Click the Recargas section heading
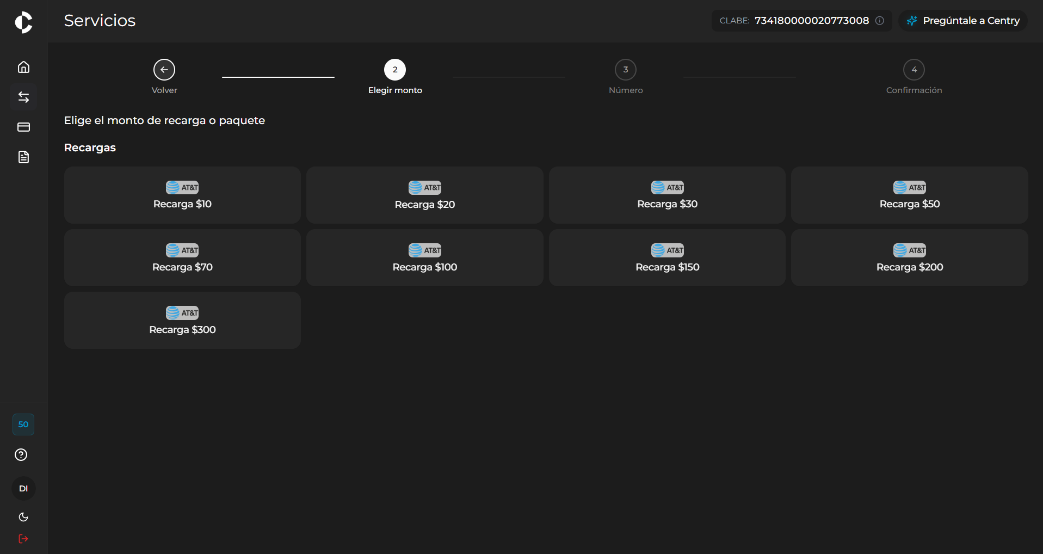 pyautogui.click(x=90, y=147)
